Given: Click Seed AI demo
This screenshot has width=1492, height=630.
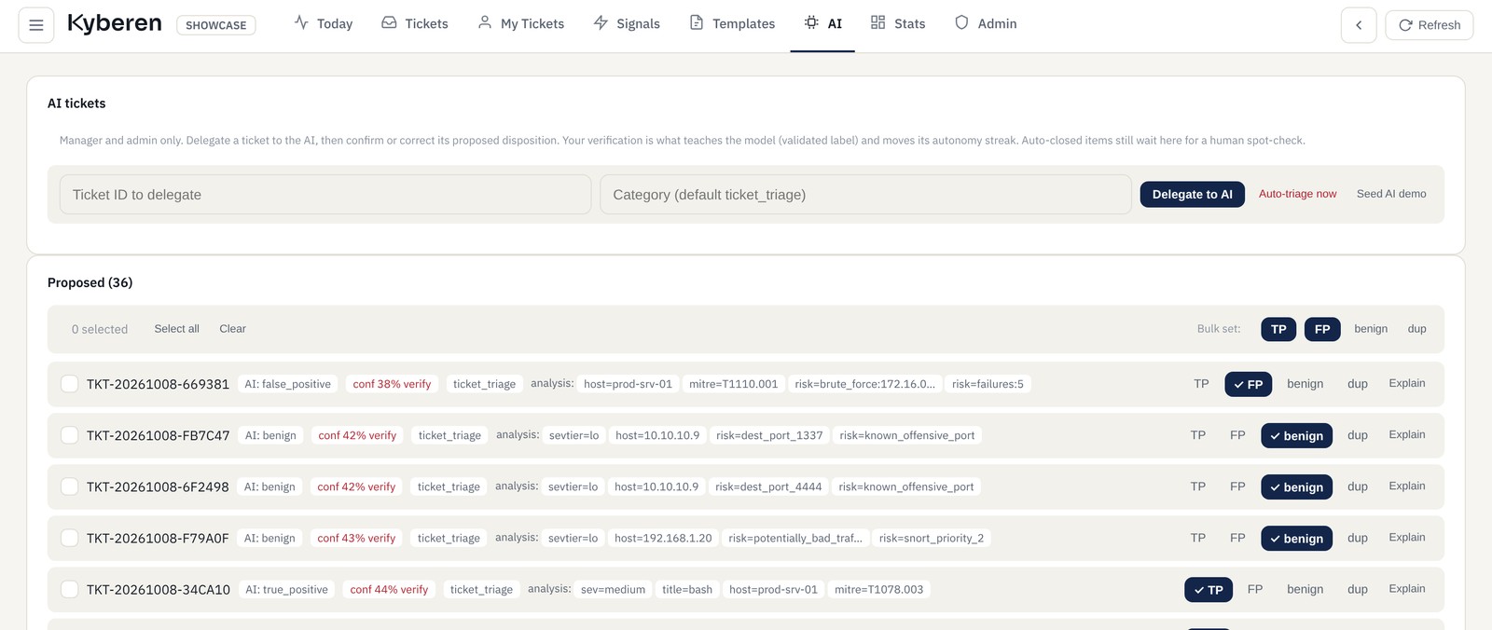Looking at the screenshot, I should click(x=1391, y=194).
